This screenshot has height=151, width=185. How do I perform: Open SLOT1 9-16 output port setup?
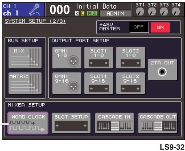[x=99, y=83]
